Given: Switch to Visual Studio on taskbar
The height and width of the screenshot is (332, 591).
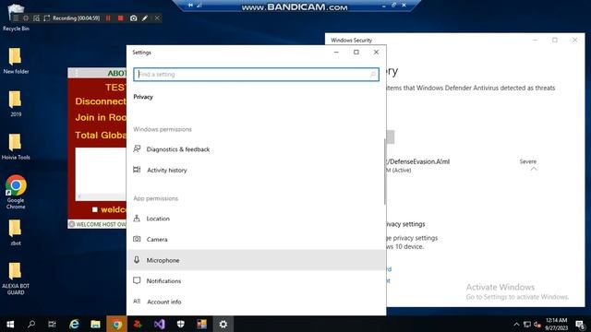Looking at the screenshot, I should (x=159, y=324).
